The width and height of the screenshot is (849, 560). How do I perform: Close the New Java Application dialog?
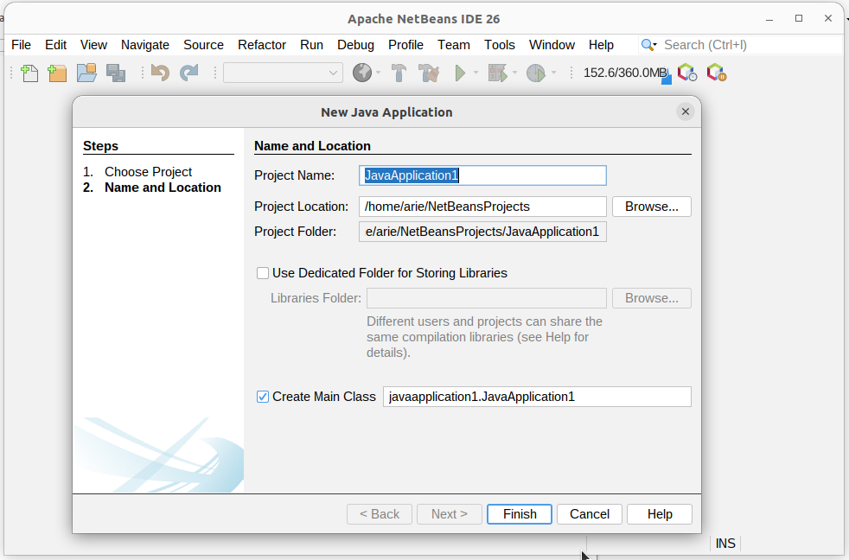(x=686, y=111)
